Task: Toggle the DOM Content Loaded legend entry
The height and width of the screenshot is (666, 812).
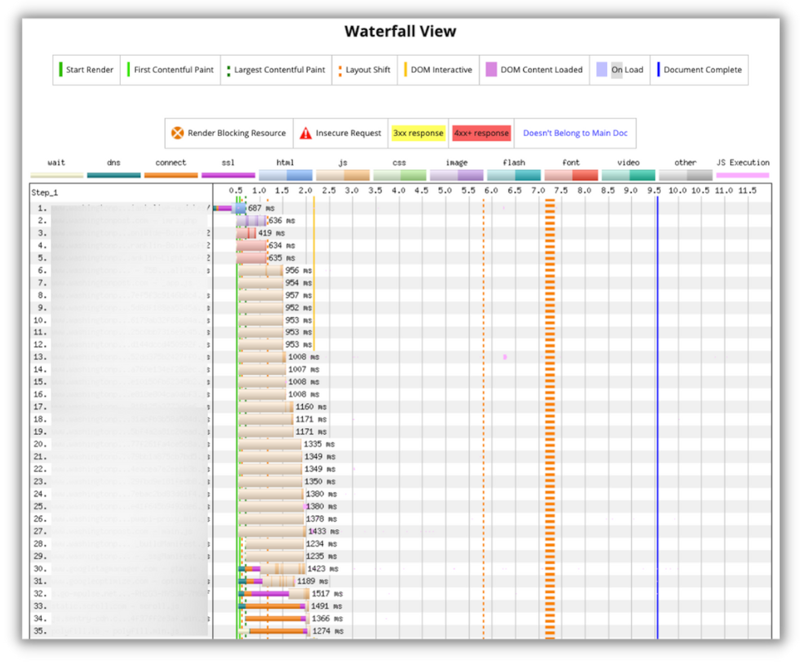Action: pos(491,69)
